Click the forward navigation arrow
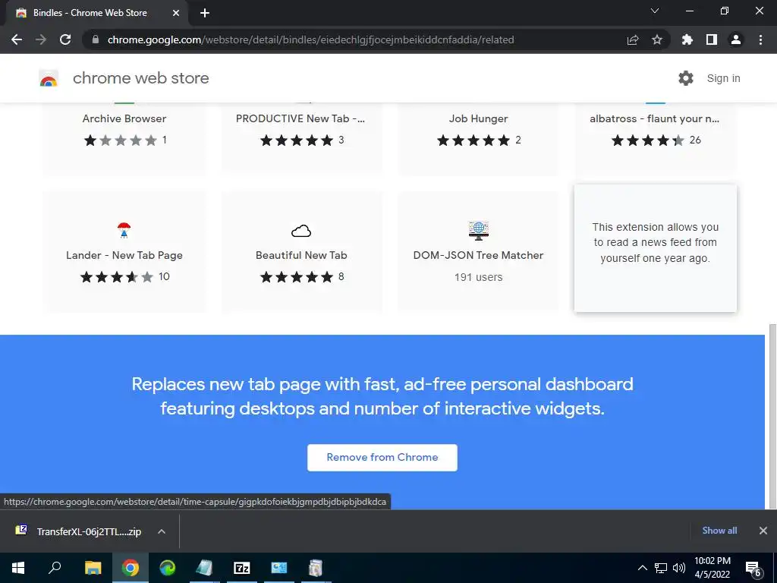The image size is (777, 583). pos(41,39)
